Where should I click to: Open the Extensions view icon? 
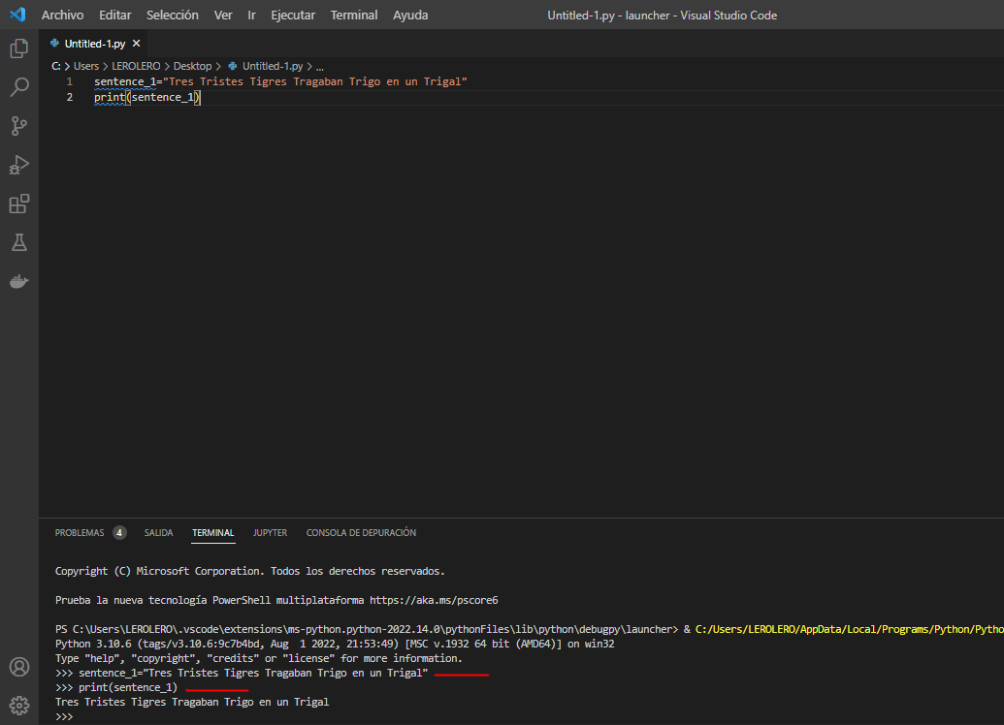point(18,204)
